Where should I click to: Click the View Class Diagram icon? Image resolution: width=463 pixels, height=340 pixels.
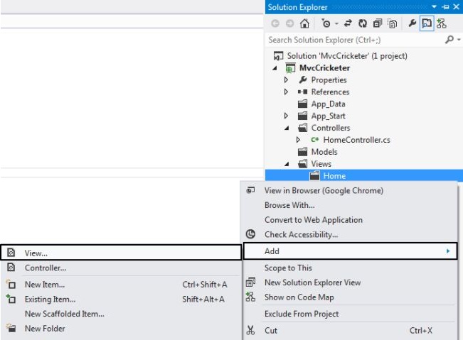coord(442,23)
